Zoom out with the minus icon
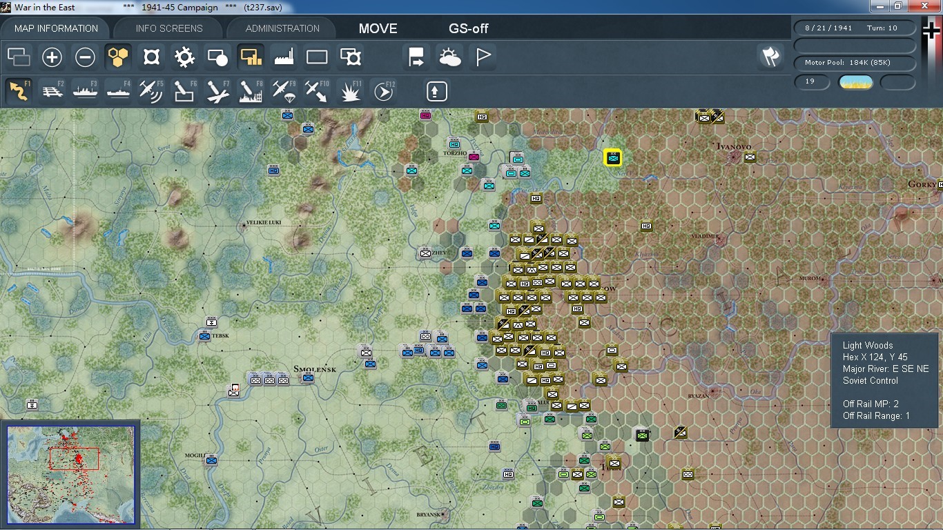This screenshot has height=530, width=943. tap(85, 57)
